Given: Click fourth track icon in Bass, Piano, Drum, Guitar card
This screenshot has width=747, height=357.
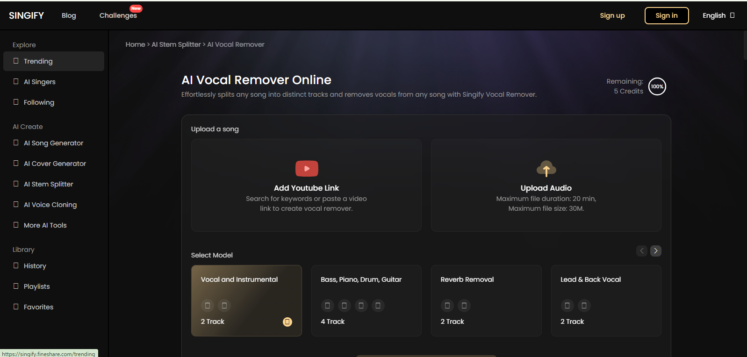Looking at the screenshot, I should click(x=378, y=306).
